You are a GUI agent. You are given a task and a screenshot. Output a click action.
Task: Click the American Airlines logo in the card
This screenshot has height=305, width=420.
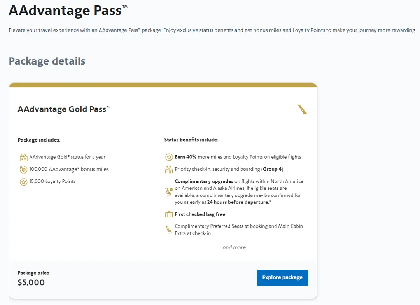point(303,110)
